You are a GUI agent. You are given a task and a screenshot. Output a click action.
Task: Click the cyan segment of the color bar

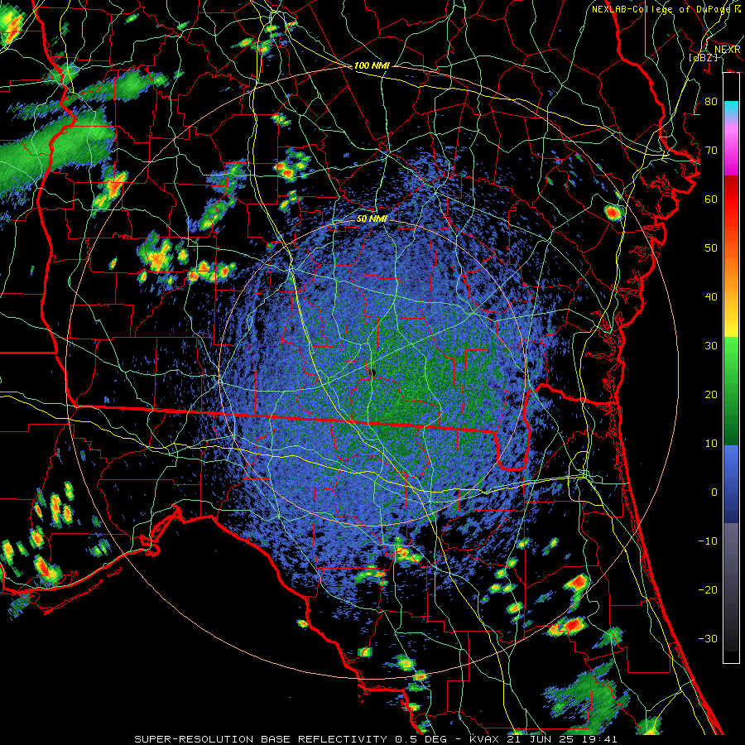tap(731, 108)
